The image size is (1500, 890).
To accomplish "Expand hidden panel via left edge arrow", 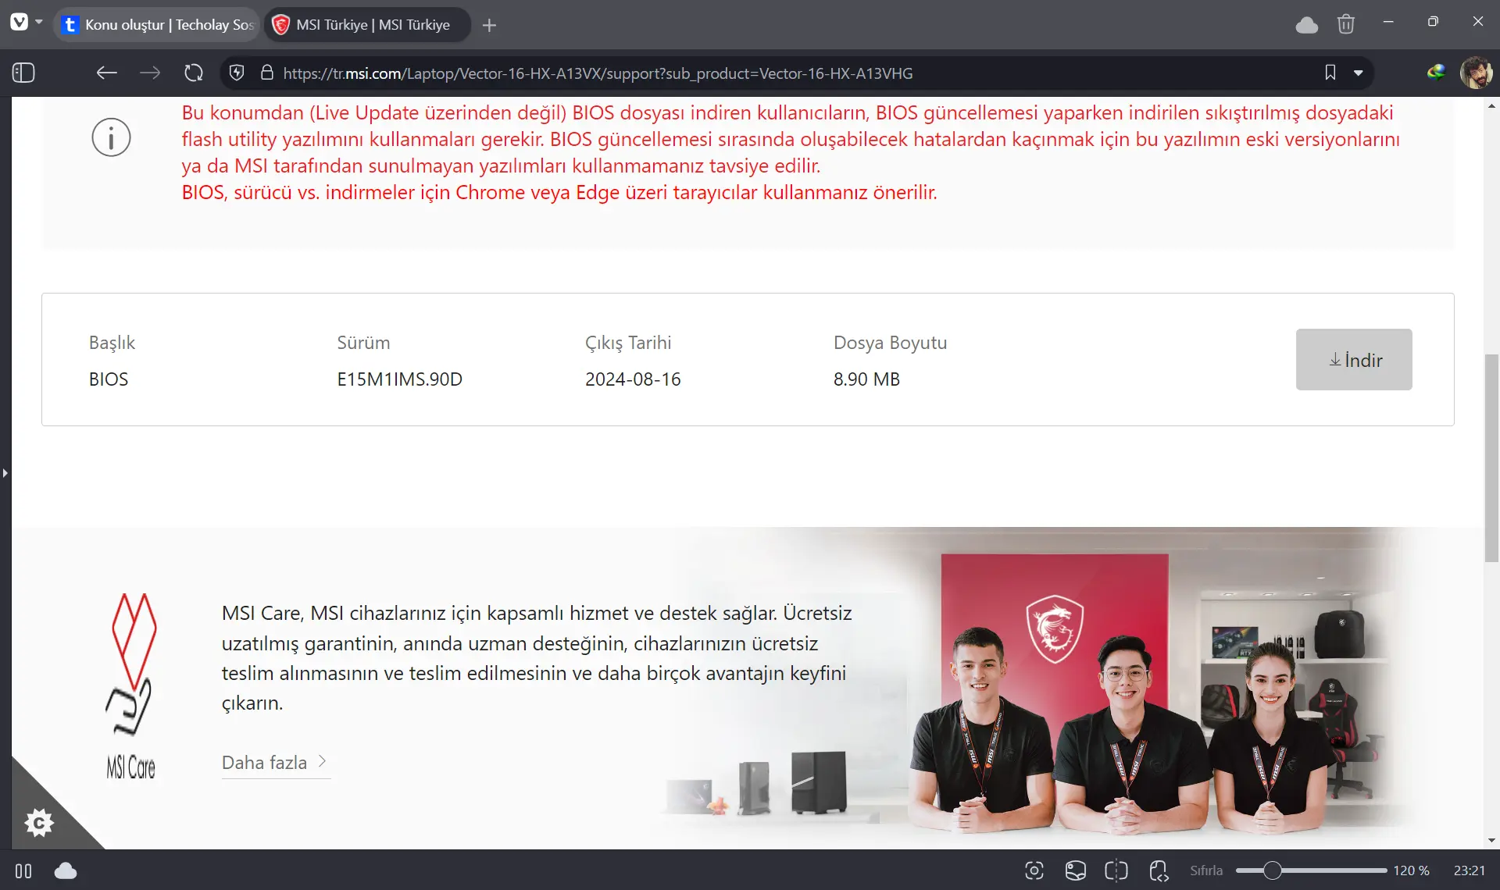I will click(5, 473).
